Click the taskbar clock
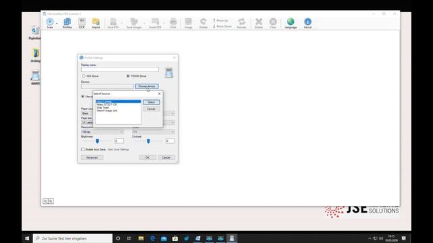Viewport: 433px width, 243px height. [x=391, y=238]
